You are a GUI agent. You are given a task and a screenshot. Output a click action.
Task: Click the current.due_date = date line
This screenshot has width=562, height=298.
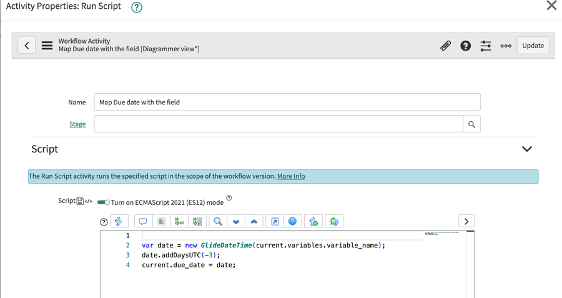click(189, 265)
